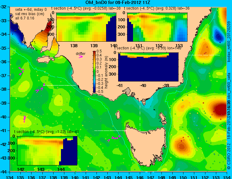Click the white dashed section line at latitude -38

(x=60, y=85)
